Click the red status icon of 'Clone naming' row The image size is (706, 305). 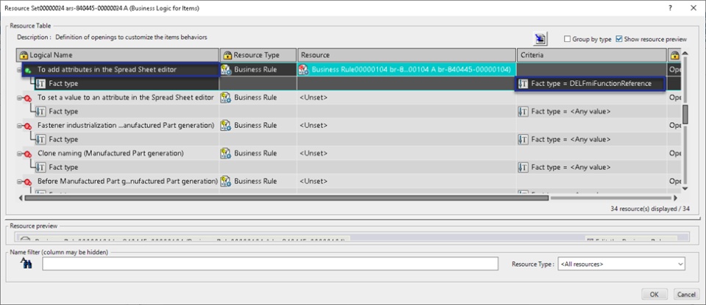click(x=27, y=154)
